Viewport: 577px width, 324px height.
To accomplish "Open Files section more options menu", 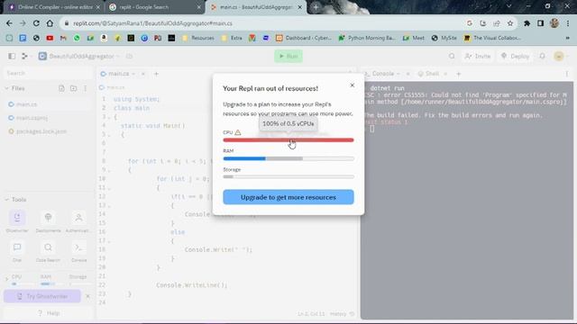I will tap(86, 88).
